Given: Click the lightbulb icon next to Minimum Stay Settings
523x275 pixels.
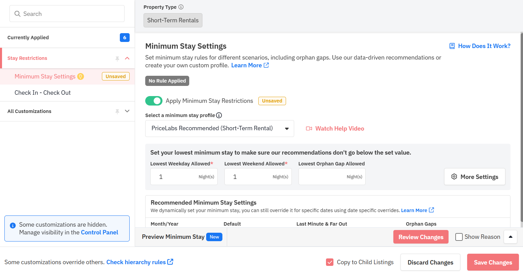Looking at the screenshot, I should 81,76.
